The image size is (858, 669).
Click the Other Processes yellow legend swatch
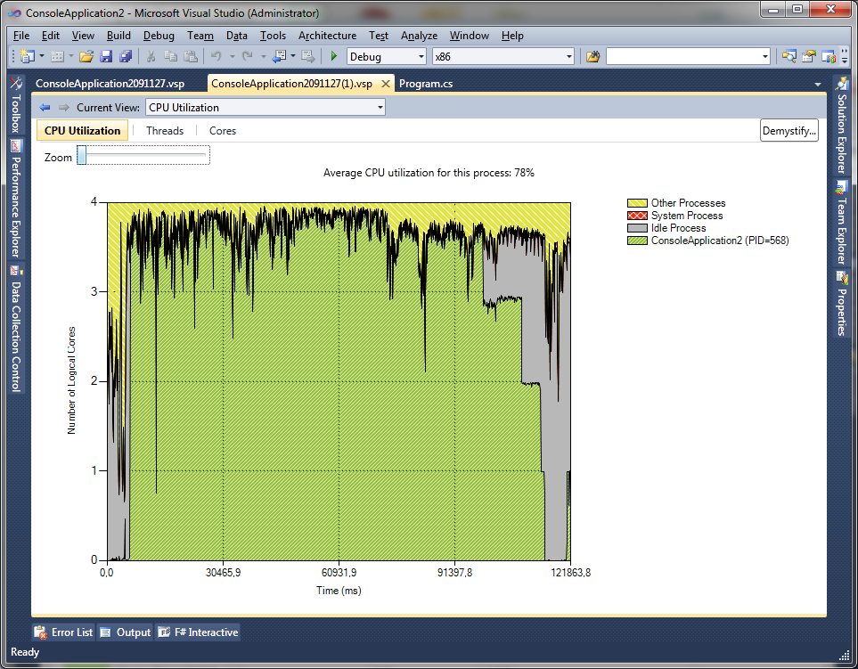click(x=637, y=203)
